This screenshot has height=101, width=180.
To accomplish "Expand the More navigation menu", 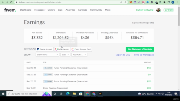I will 108,10.
